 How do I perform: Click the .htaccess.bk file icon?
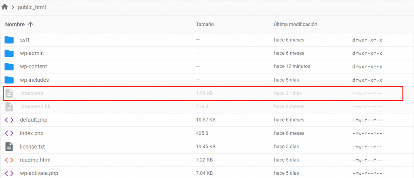[x=9, y=107]
